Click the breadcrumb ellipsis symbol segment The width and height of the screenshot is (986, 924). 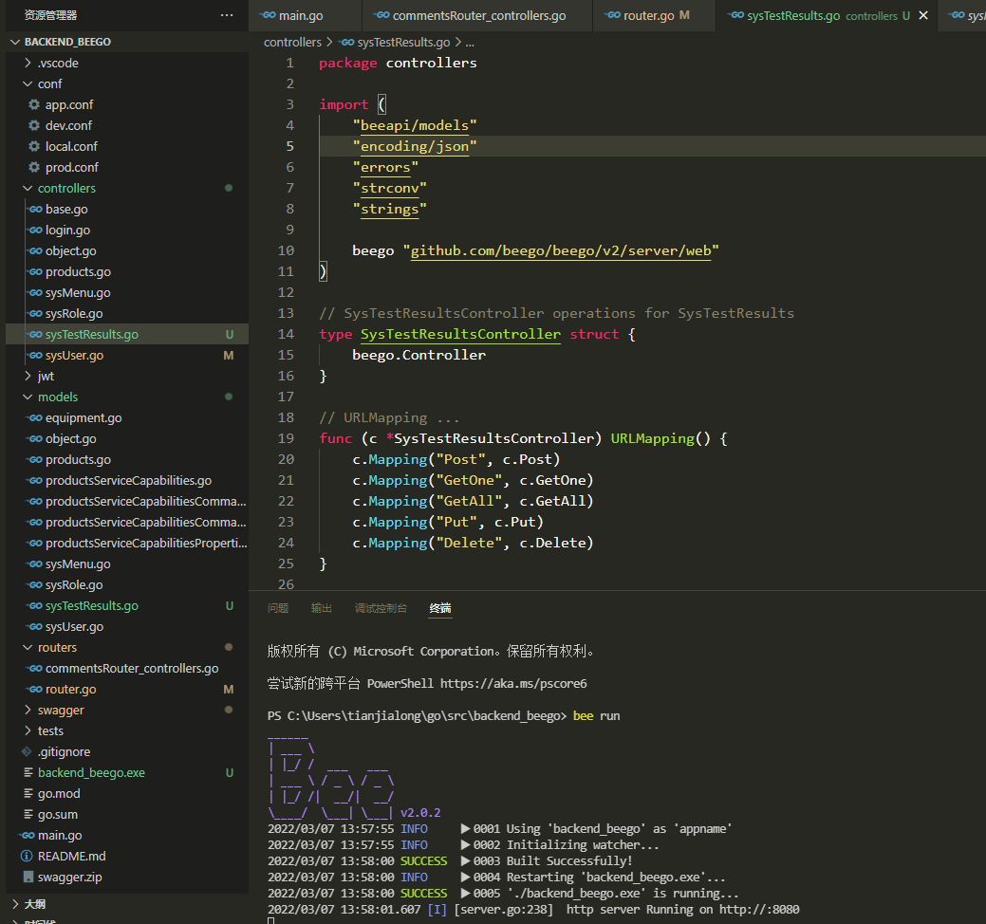pos(470,42)
